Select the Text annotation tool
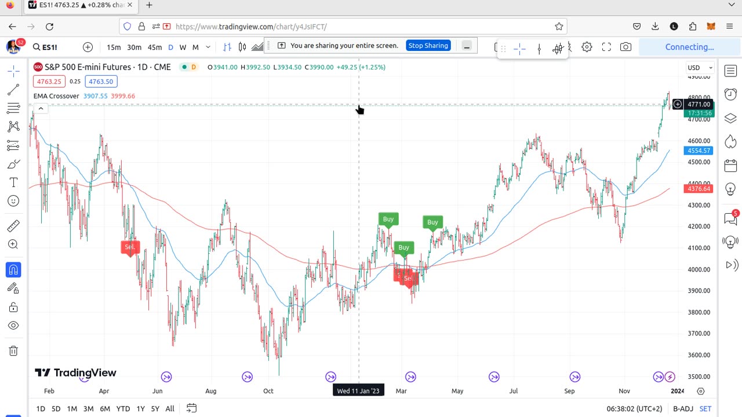This screenshot has height=417, width=742. coord(14,182)
